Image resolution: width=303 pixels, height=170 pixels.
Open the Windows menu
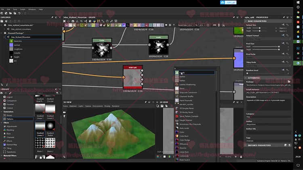pyautogui.click(x=32, y=9)
